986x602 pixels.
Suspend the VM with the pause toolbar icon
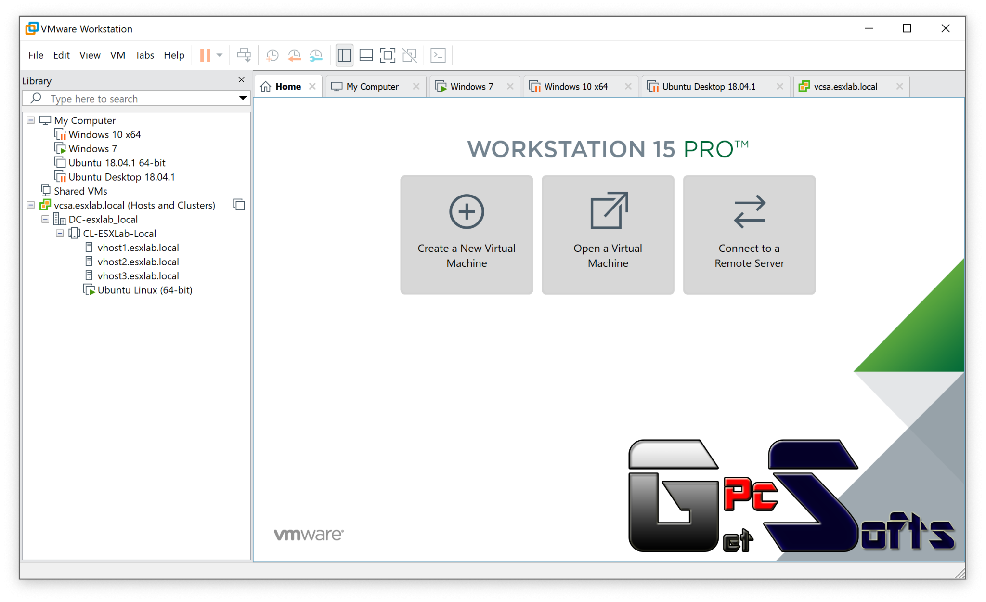[205, 55]
